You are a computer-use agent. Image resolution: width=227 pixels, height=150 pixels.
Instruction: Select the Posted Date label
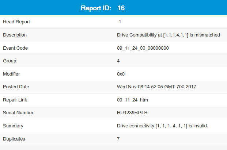tap(16, 87)
